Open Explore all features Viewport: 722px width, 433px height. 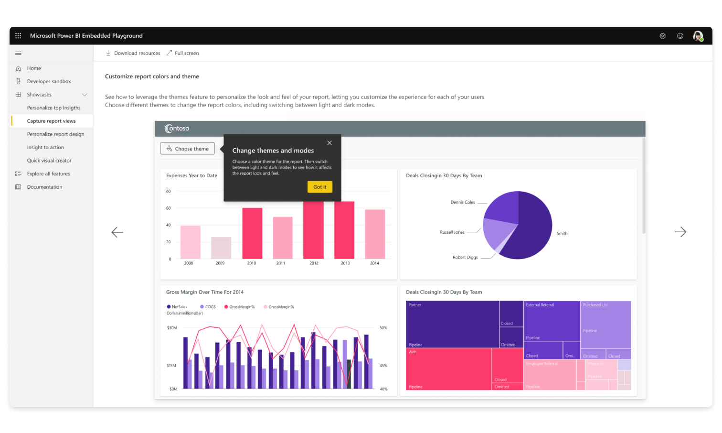[x=48, y=174]
